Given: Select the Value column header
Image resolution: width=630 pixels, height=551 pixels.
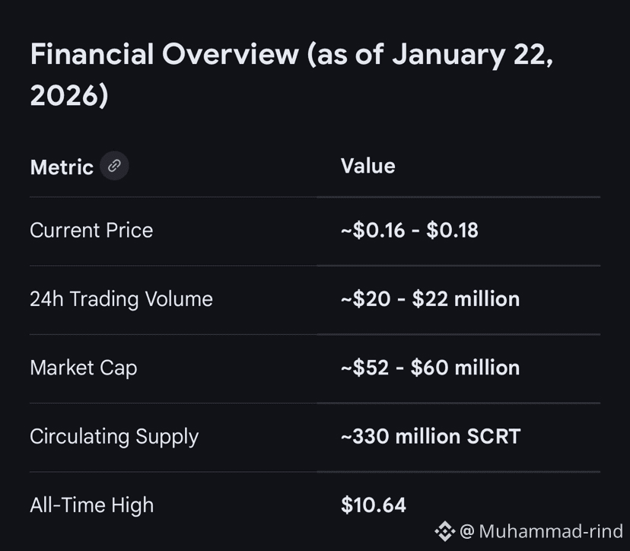Looking at the screenshot, I should [x=367, y=166].
